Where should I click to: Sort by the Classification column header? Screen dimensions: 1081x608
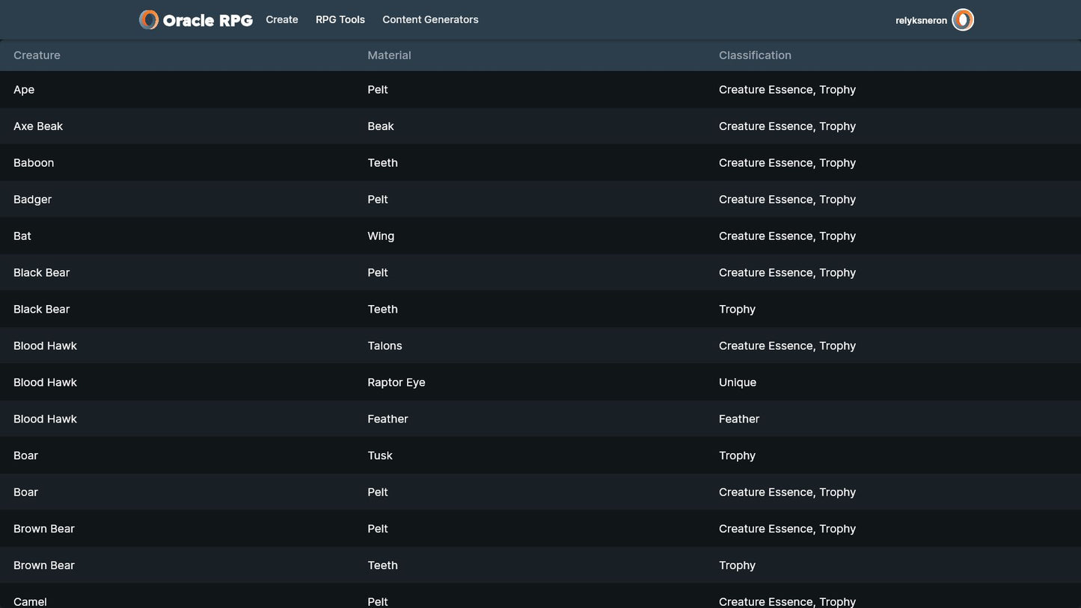(x=755, y=55)
